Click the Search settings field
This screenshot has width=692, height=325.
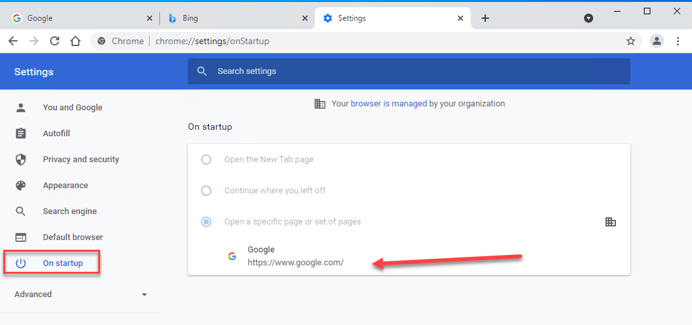[x=408, y=71]
